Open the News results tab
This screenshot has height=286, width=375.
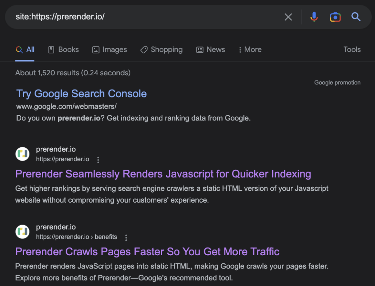pyautogui.click(x=211, y=49)
